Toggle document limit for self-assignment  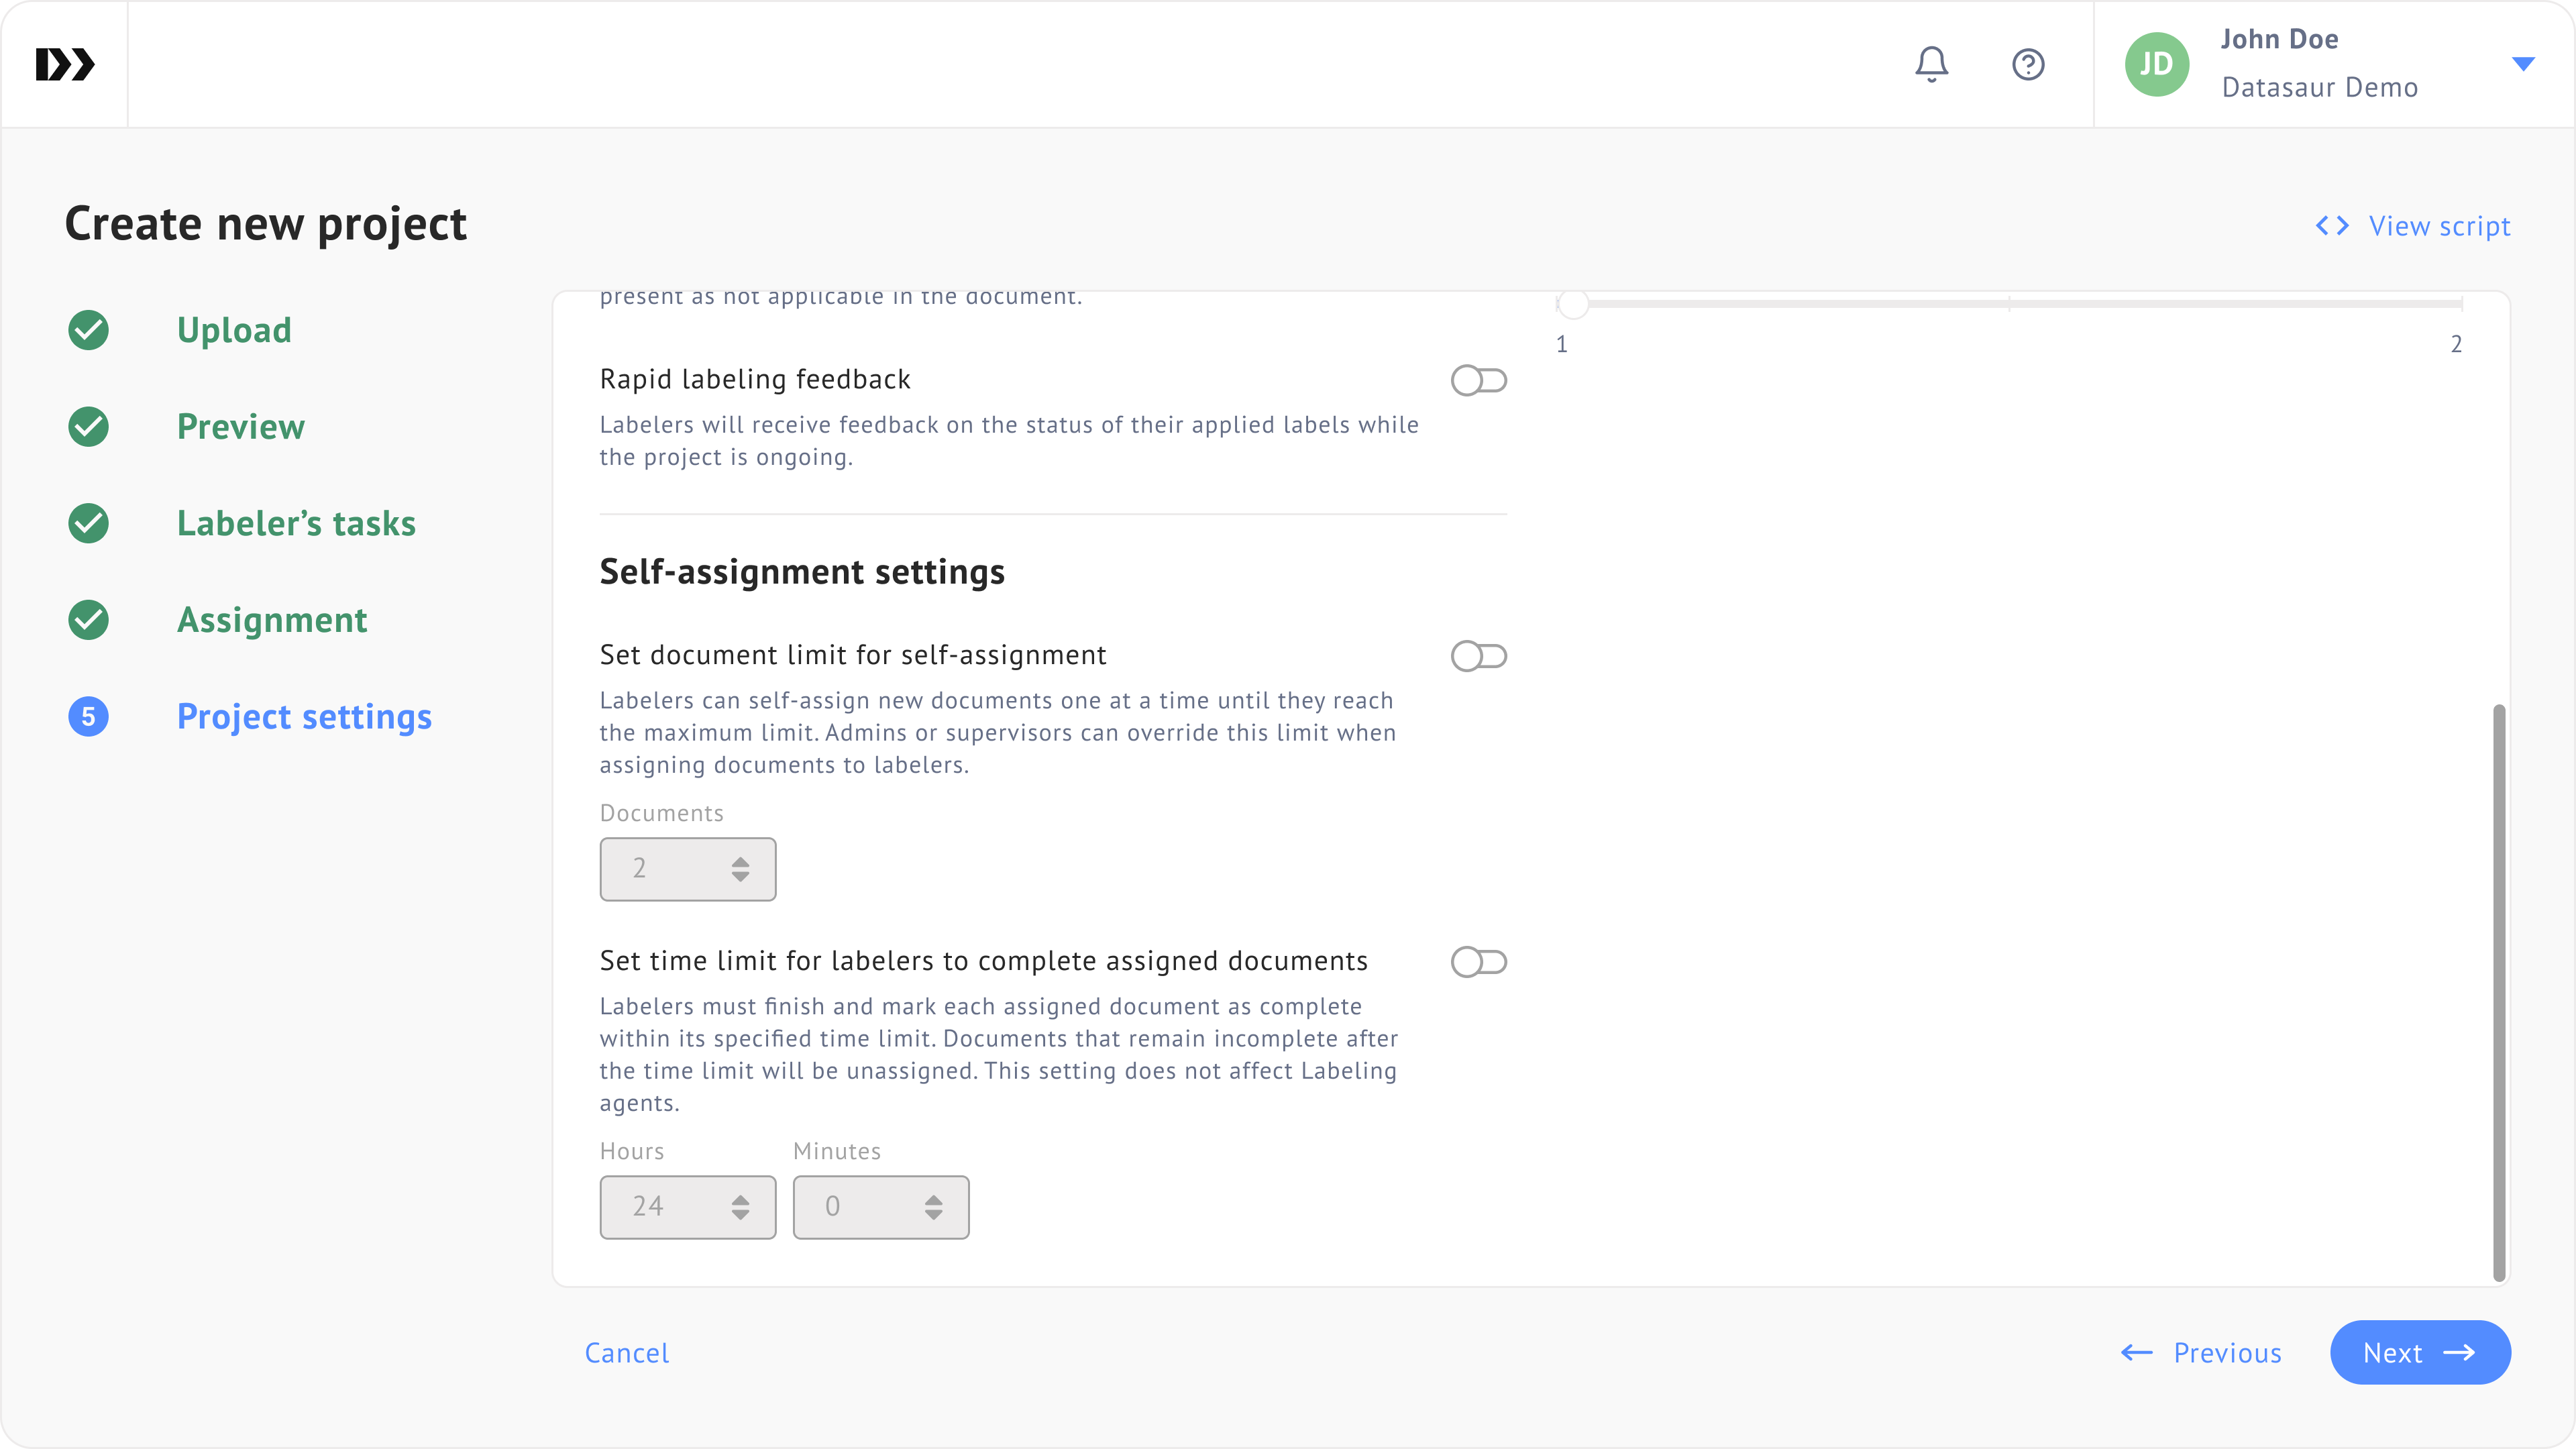(x=1478, y=656)
